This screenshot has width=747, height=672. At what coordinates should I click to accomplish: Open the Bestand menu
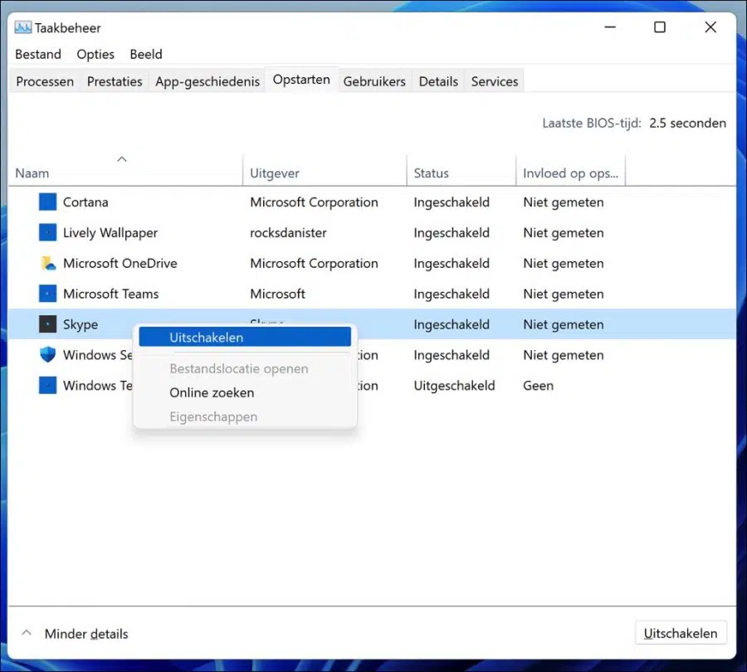[38, 54]
